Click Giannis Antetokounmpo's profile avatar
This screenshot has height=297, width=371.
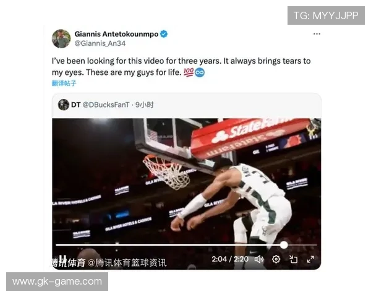click(x=61, y=38)
